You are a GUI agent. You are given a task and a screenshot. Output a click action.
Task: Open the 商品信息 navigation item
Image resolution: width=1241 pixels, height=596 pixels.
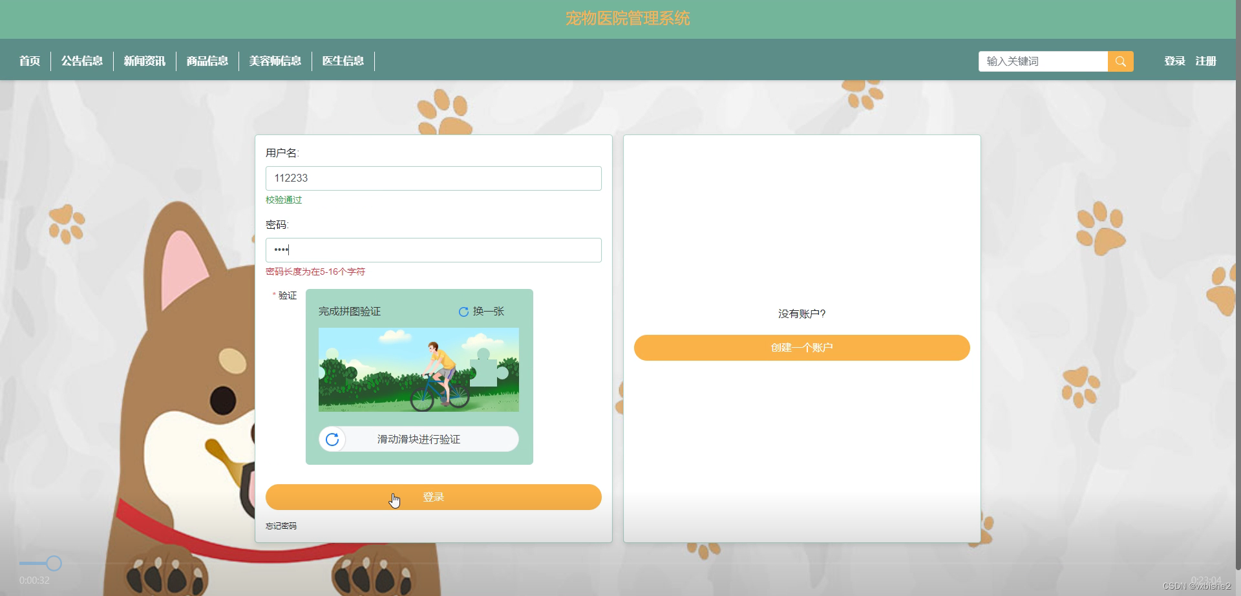pyautogui.click(x=207, y=61)
